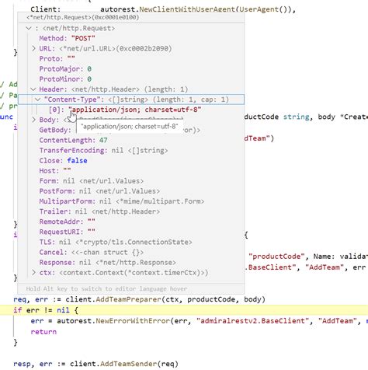Click AddTeamPreparer in the code
Viewport: 368px width, 370px height.
pyautogui.click(x=129, y=299)
